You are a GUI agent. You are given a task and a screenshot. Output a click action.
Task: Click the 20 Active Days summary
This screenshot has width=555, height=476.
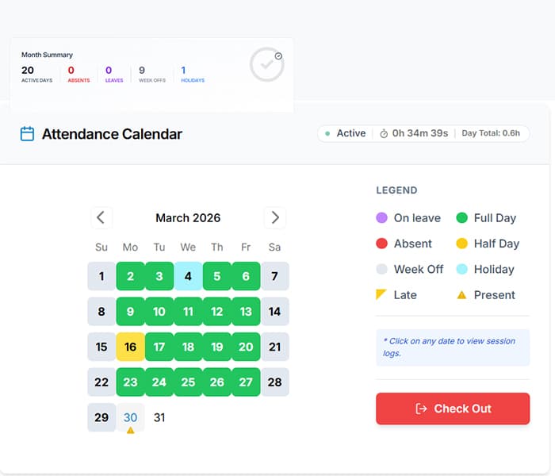pyautogui.click(x=36, y=74)
